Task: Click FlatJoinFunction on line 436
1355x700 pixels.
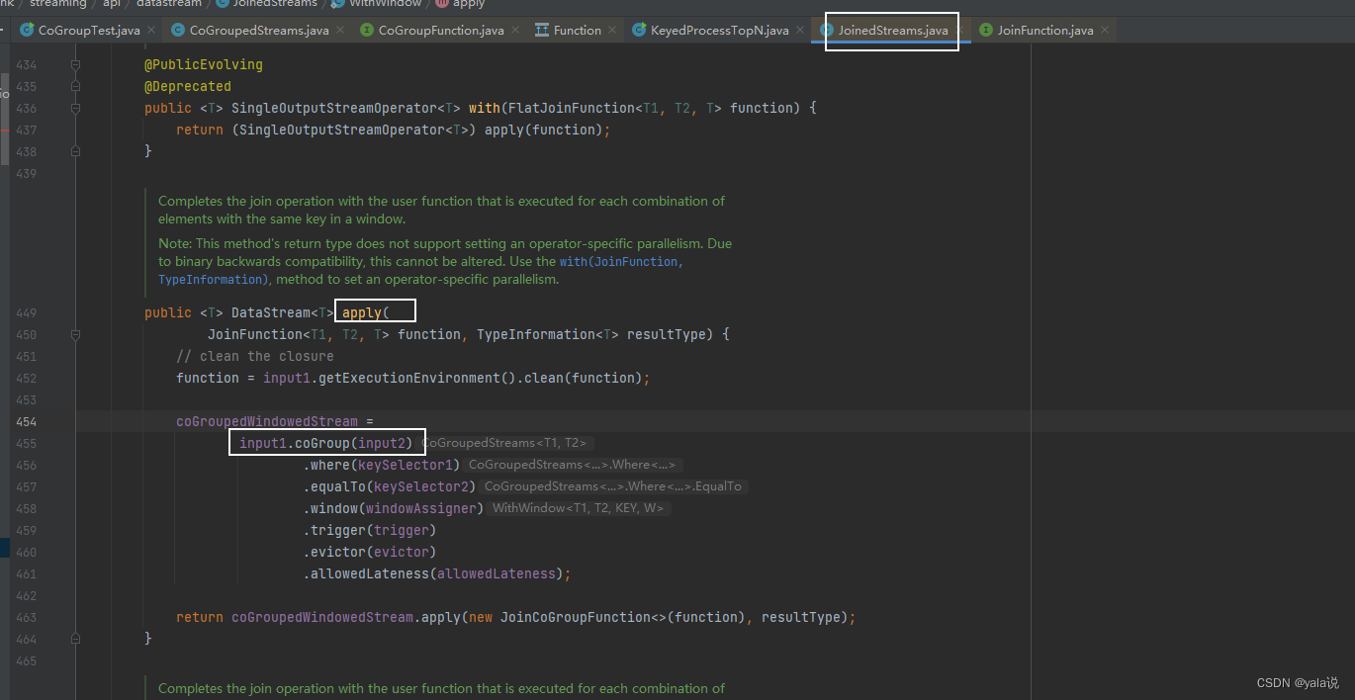Action: point(572,108)
